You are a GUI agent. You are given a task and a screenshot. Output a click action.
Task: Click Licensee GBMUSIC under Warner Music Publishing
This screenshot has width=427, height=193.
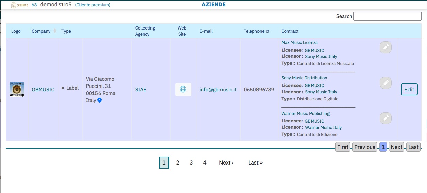(x=315, y=121)
